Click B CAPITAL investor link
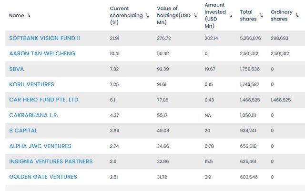This screenshot has width=305, height=191. [x=23, y=131]
